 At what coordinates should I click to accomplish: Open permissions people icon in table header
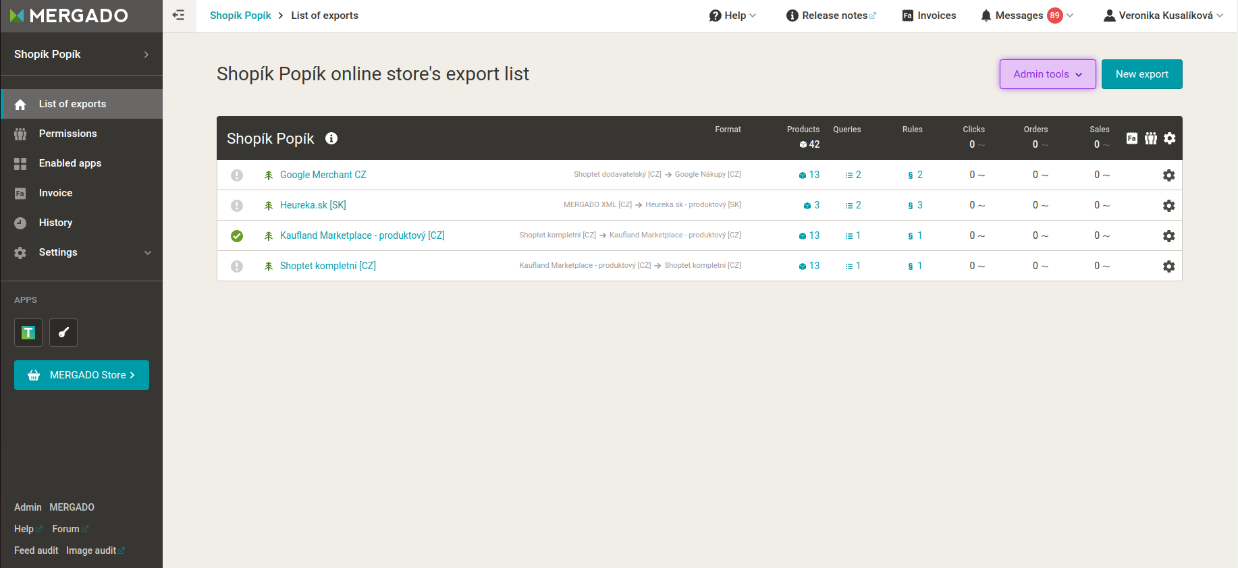pos(1151,138)
